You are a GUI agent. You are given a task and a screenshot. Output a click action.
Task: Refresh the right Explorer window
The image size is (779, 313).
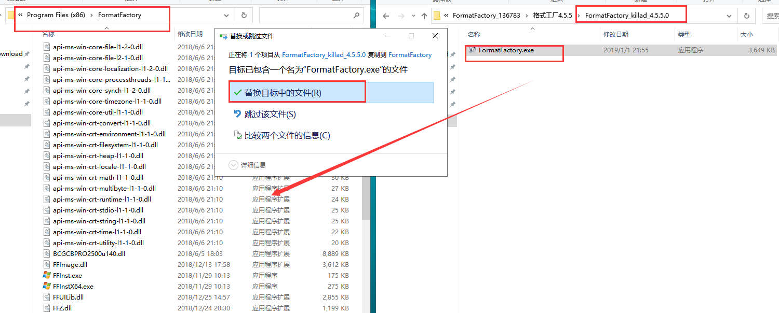(x=747, y=16)
